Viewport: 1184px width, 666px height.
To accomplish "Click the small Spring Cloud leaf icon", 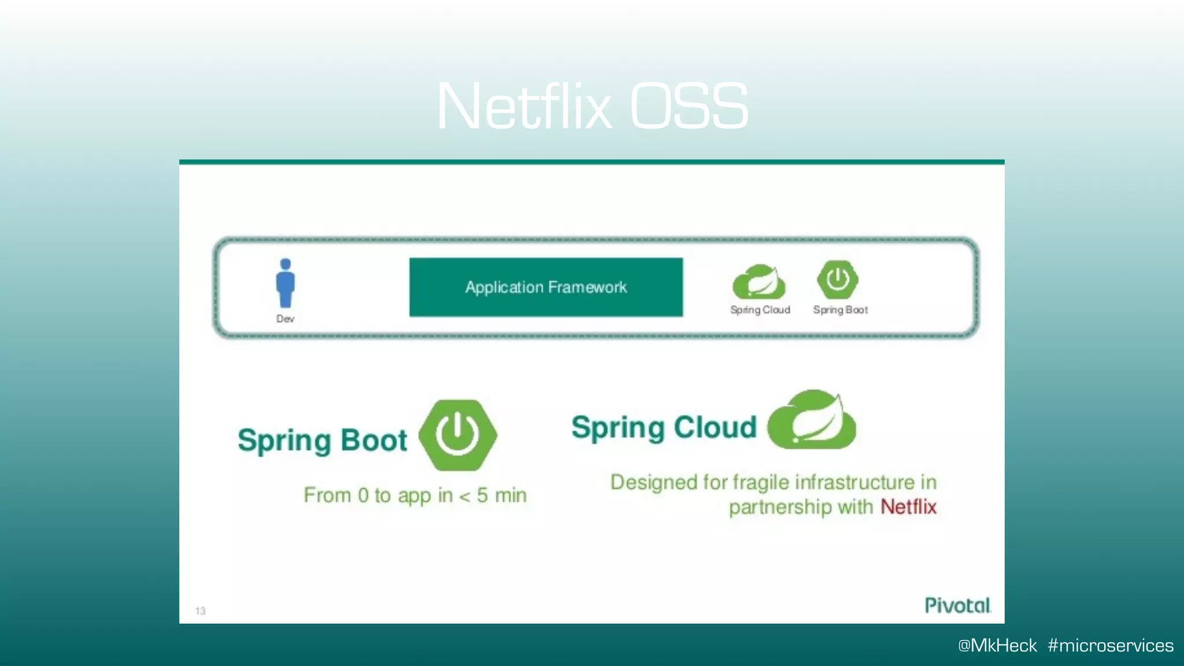I will coord(759,282).
